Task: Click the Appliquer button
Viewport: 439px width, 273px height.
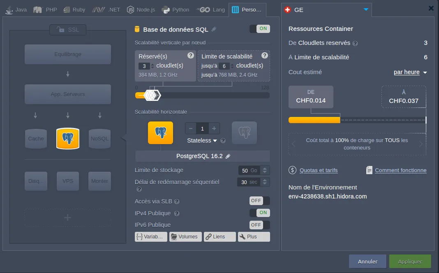Action: click(x=410, y=261)
